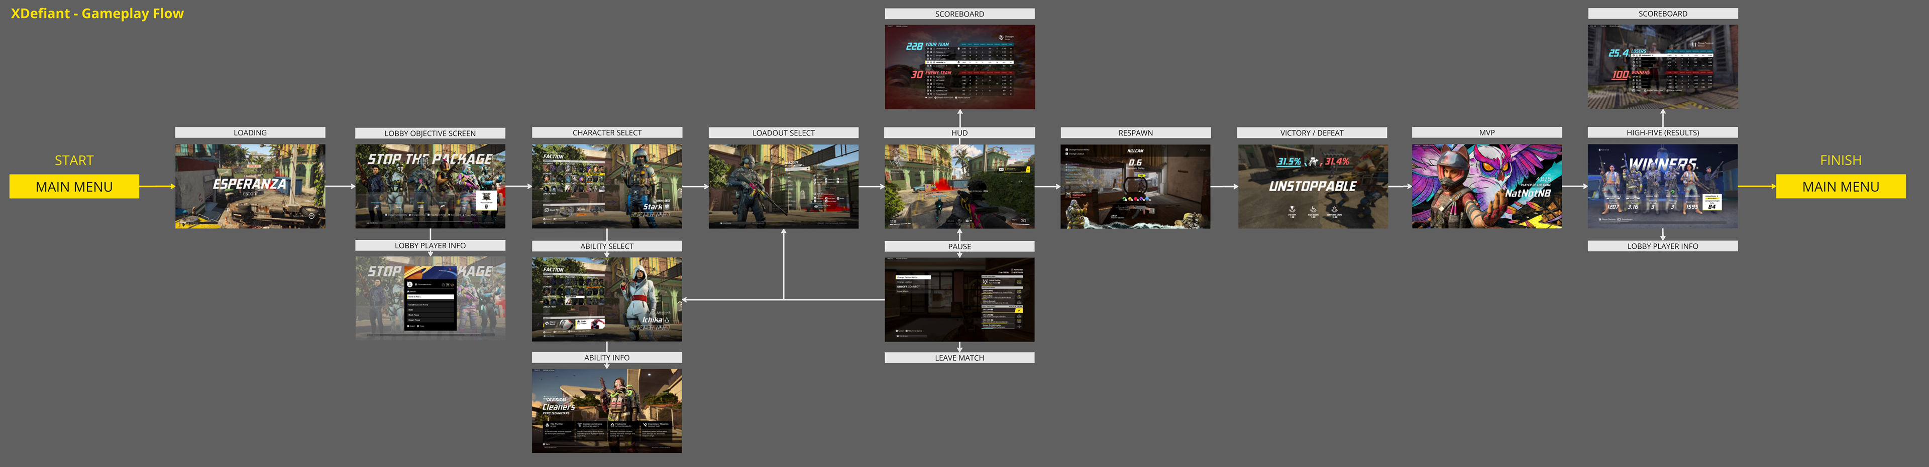Image resolution: width=1929 pixels, height=467 pixels.
Task: Open the character select thumbnail showing Stark
Action: coord(607,186)
